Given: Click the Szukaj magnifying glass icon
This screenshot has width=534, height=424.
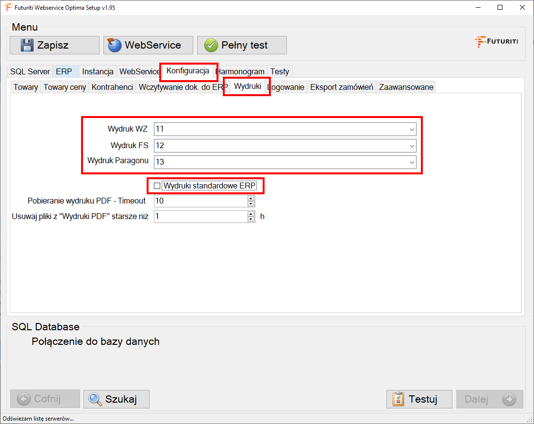Looking at the screenshot, I should pos(95,399).
